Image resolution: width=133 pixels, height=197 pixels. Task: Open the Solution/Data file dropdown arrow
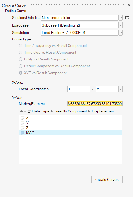(x=120, y=18)
